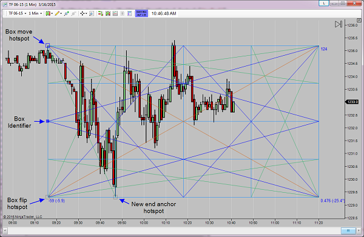Click the Box identifier blue square
The image size is (364, 237).
click(x=47, y=121)
